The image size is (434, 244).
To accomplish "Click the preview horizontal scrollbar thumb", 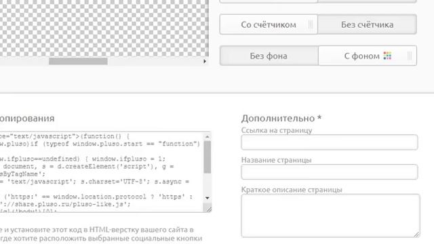I will click(79, 61).
